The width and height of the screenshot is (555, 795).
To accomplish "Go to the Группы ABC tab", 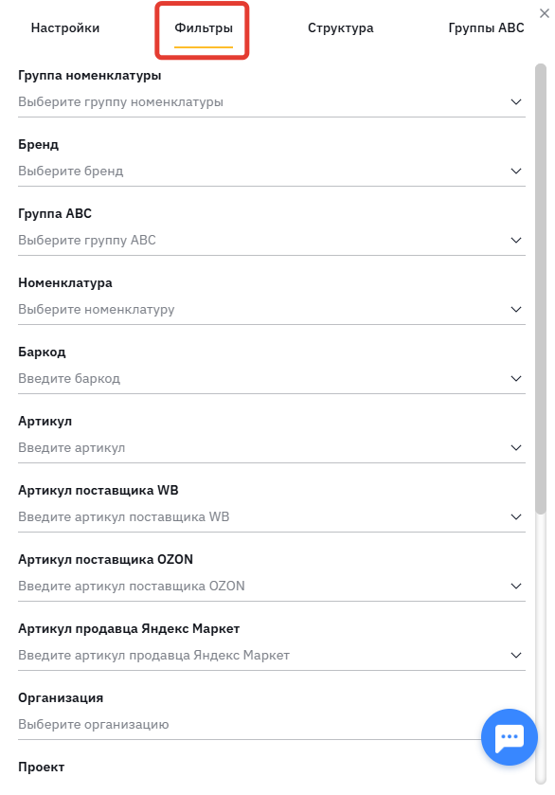I will [486, 27].
